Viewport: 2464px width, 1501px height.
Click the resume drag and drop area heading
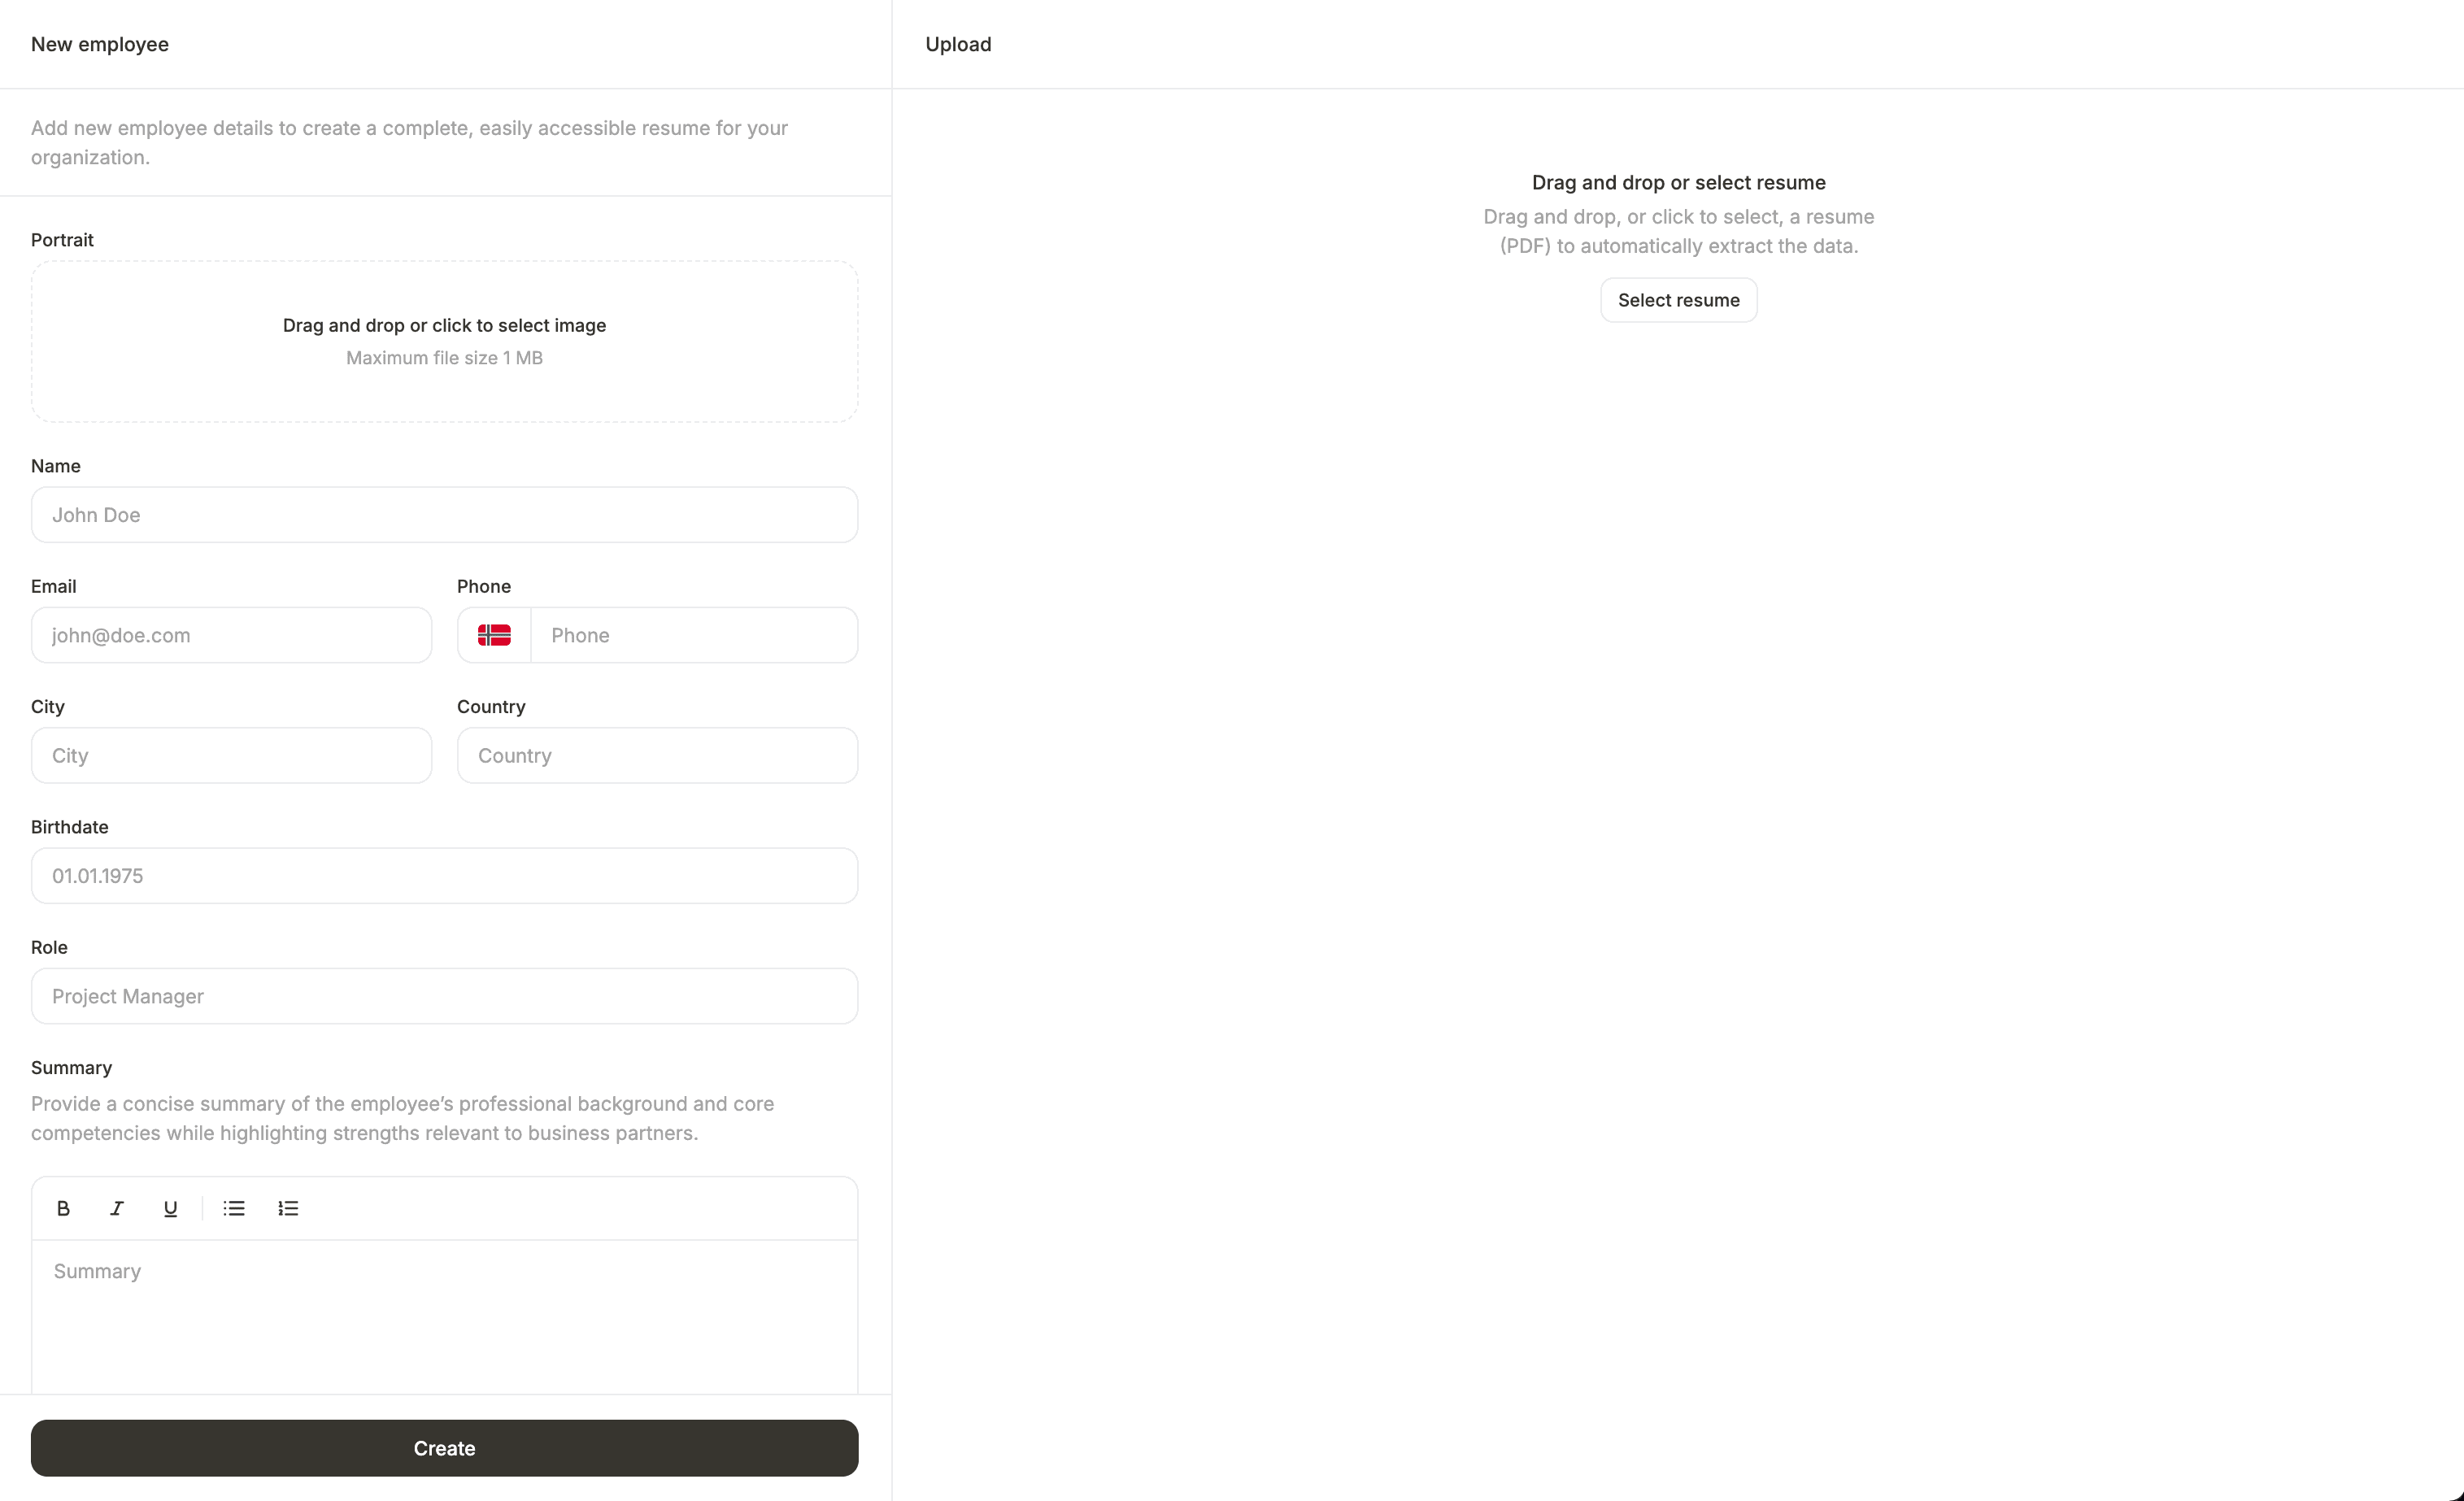1678,183
